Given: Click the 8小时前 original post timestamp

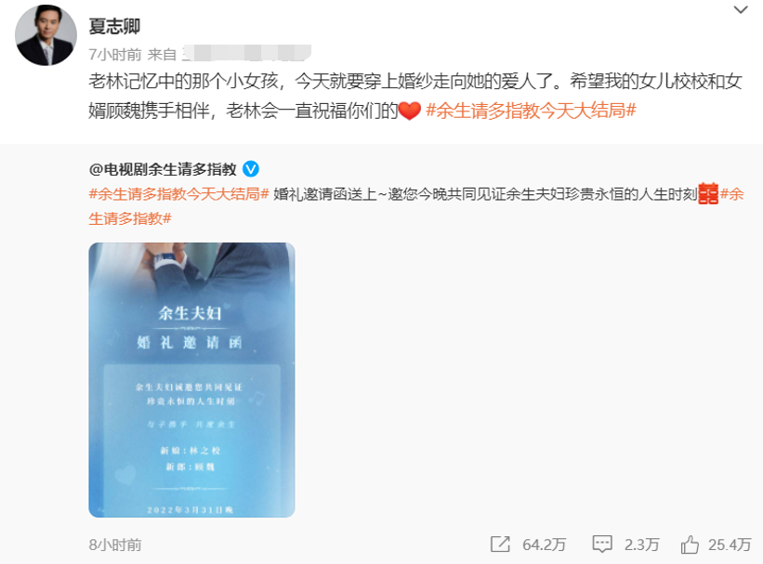Looking at the screenshot, I should pyautogui.click(x=115, y=544).
